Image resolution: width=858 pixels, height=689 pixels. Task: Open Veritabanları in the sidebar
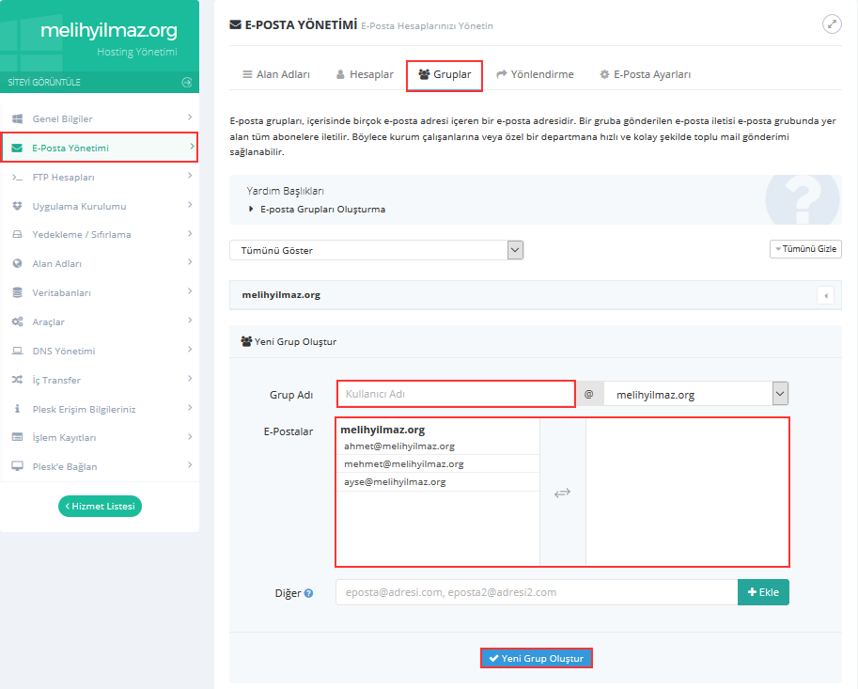(62, 293)
